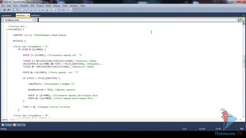Click the 'dataReceived = TRUE;' line
The image size is (246, 138).
pyautogui.click(x=41, y=90)
